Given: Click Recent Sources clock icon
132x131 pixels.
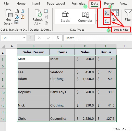Looking at the screenshot, I should 22,11.
